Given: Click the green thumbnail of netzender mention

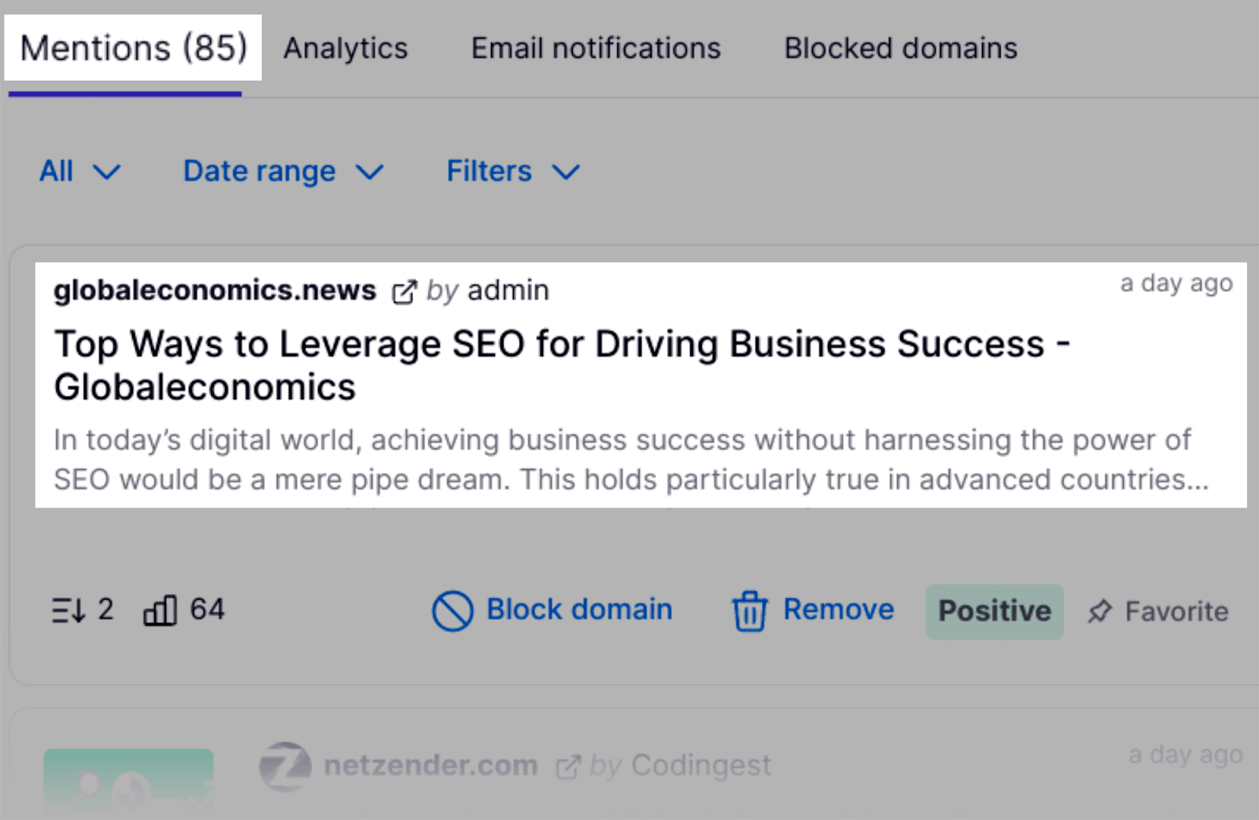Looking at the screenshot, I should pos(128,779).
